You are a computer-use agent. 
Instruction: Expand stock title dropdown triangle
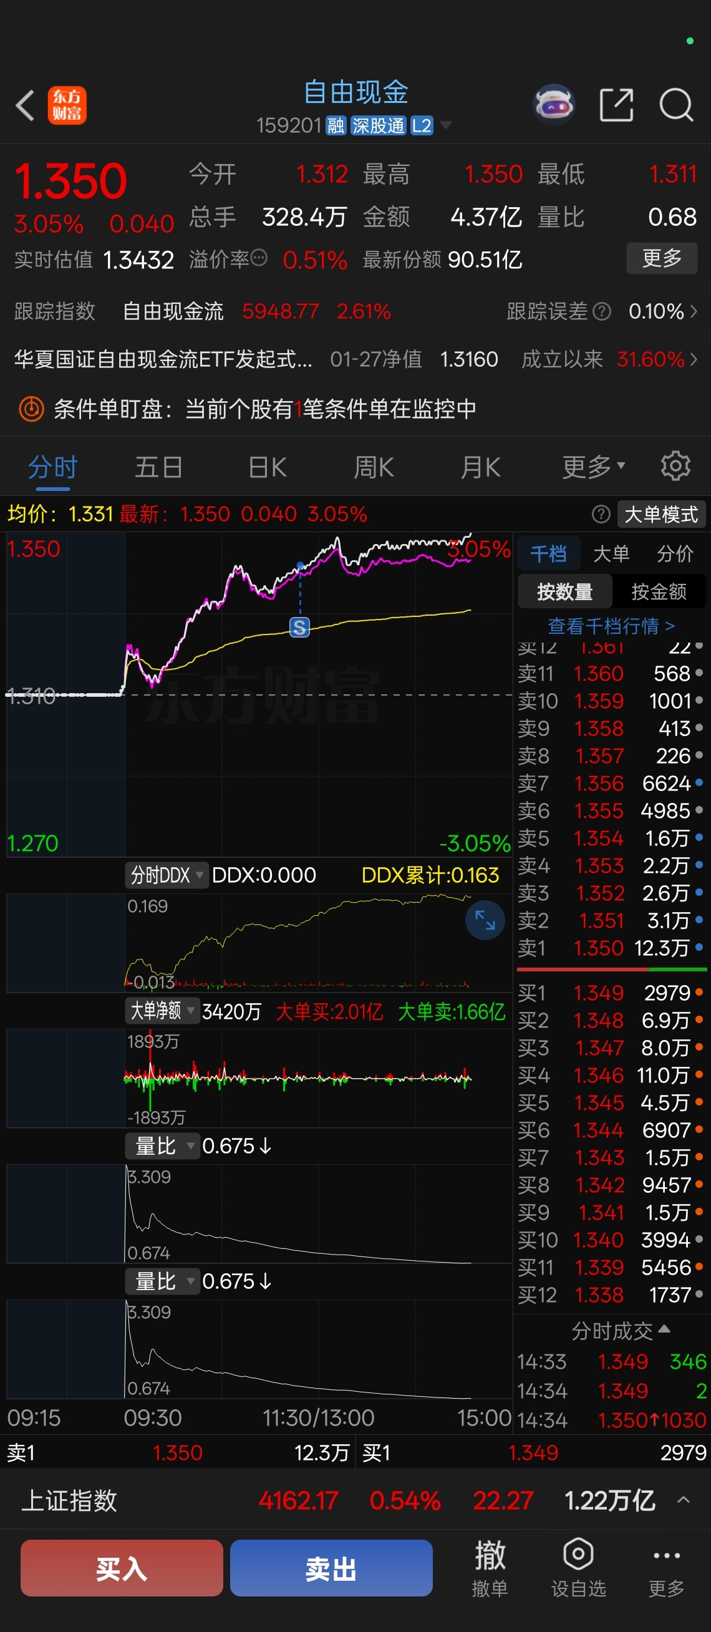[x=446, y=125]
